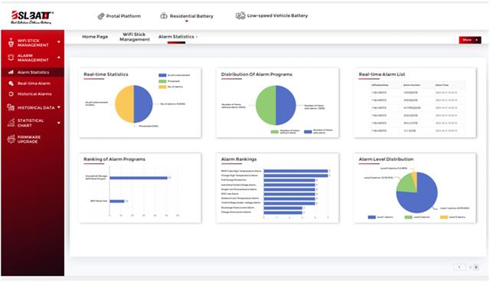This screenshot has height=282, width=490.
Task: Open the Statistical Chart sidebar icon
Action: point(11,123)
